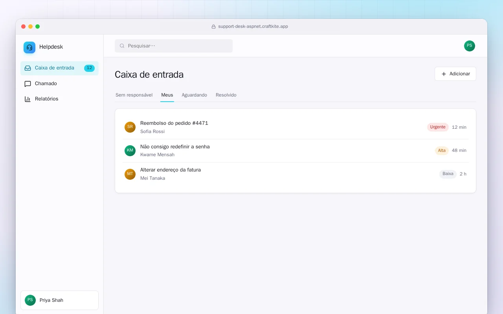The height and width of the screenshot is (314, 503).
Task: Click the Caixa de entrada page heading
Action: pyautogui.click(x=149, y=75)
